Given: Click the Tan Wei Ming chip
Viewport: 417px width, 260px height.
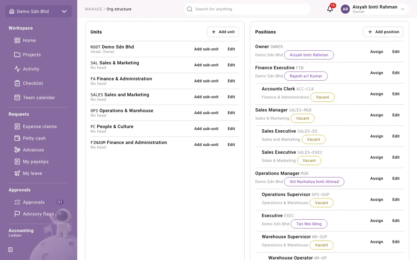Looking at the screenshot, I should (x=309, y=224).
